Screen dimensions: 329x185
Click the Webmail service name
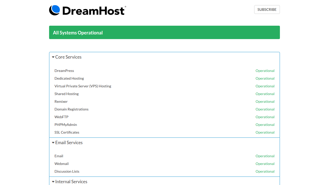[61, 164]
